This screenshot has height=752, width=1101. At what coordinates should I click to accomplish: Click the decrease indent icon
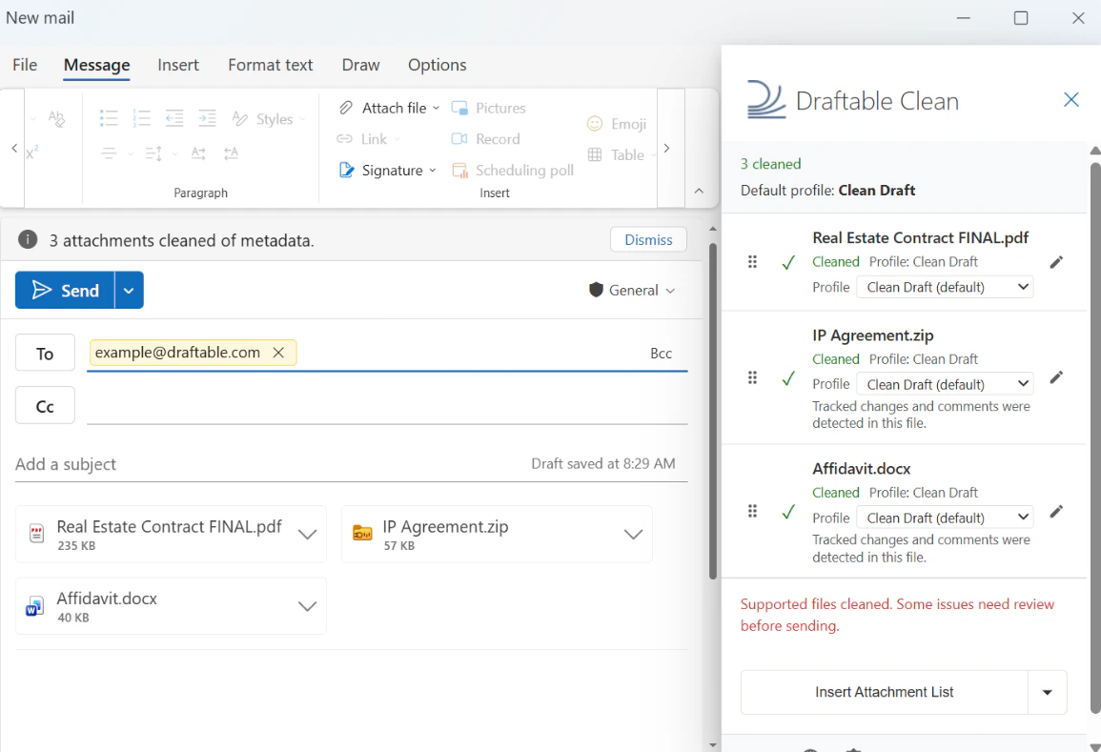click(x=174, y=118)
